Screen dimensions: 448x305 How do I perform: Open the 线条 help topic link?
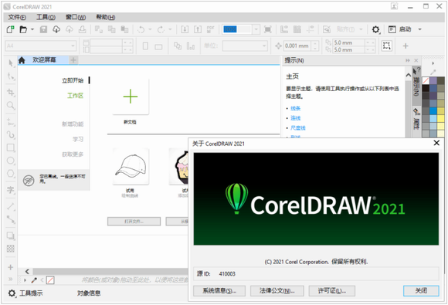click(x=295, y=108)
